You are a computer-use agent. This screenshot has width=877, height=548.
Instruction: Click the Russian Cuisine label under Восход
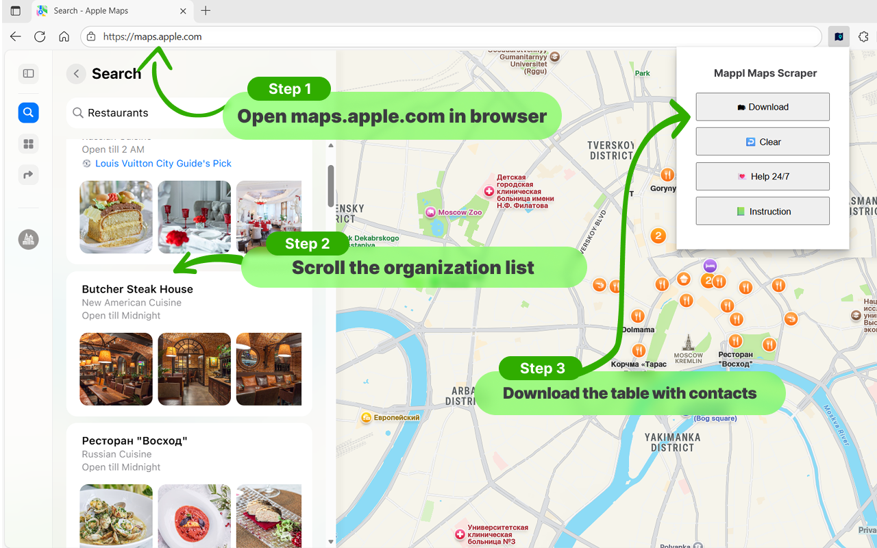coord(116,454)
